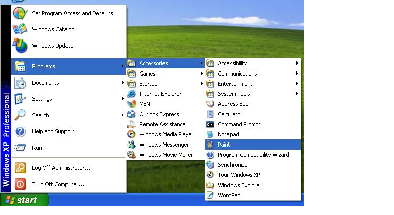The width and height of the screenshot is (394, 215).
Task: Click the Help and Support question icon
Action: (x=20, y=131)
